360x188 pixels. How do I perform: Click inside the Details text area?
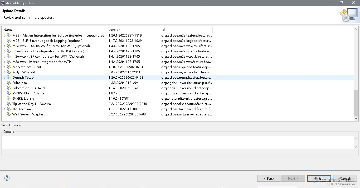pos(178,143)
